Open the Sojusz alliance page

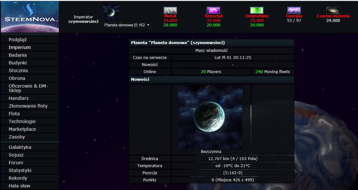[16, 155]
